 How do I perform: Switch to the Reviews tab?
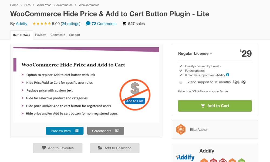tap(40, 35)
